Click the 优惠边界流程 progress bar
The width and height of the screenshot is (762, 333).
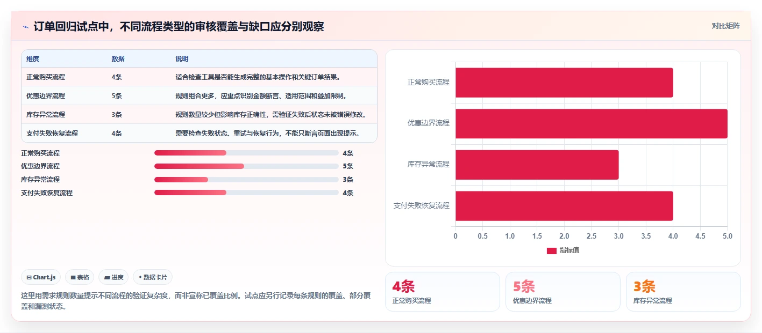pos(246,166)
